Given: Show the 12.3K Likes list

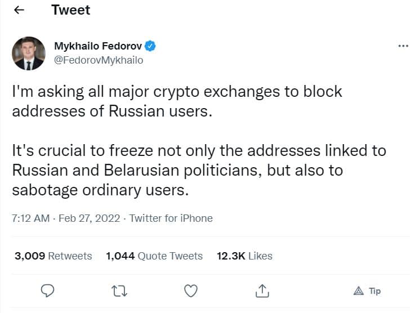Looking at the screenshot, I should 244,256.
